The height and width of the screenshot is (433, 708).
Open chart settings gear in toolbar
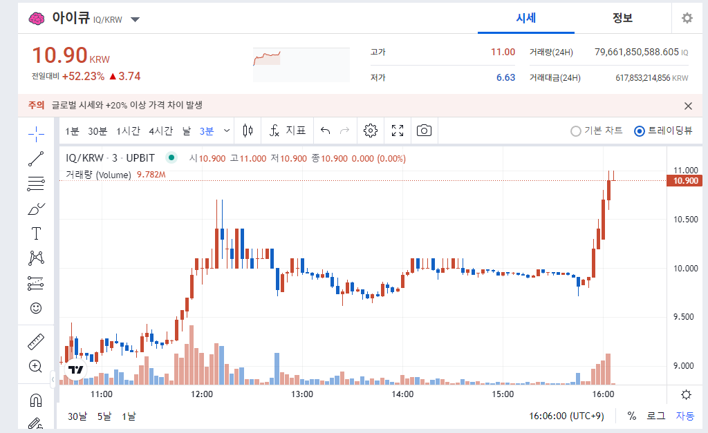(371, 131)
